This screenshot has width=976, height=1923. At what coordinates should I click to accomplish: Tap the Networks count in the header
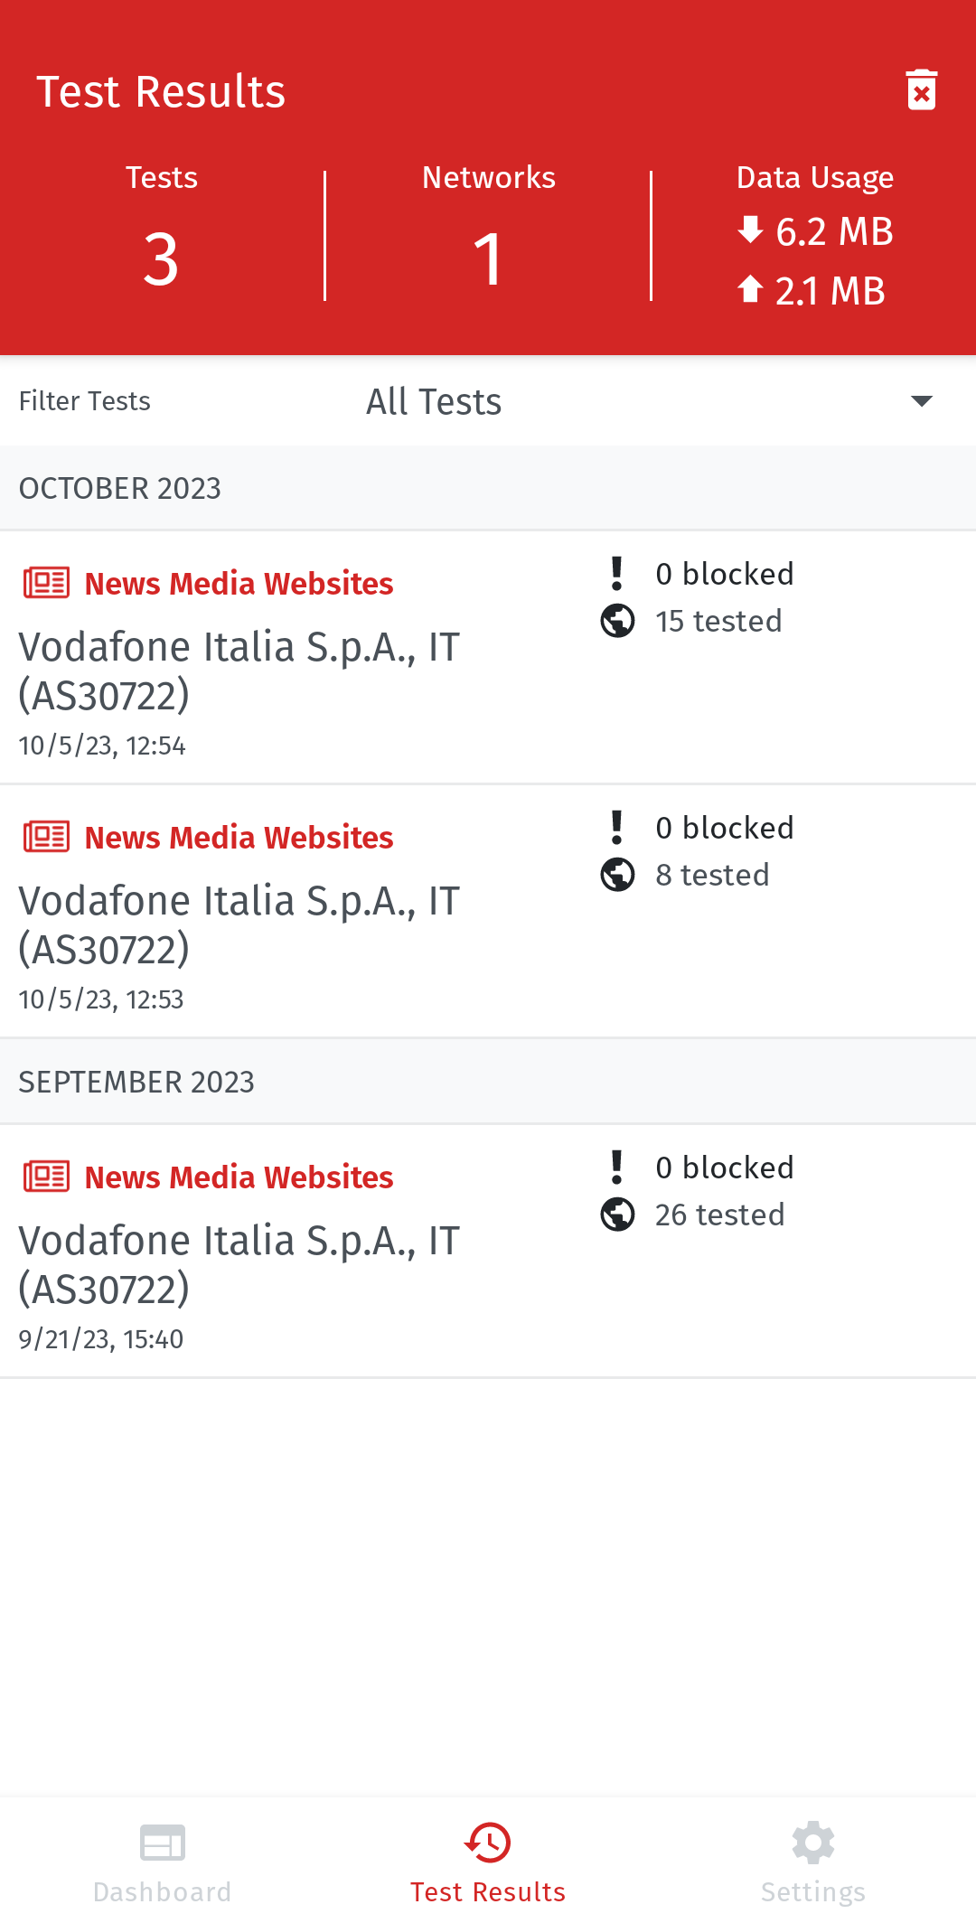tap(488, 258)
